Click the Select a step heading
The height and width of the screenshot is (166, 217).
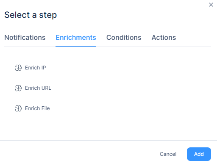pos(31,15)
